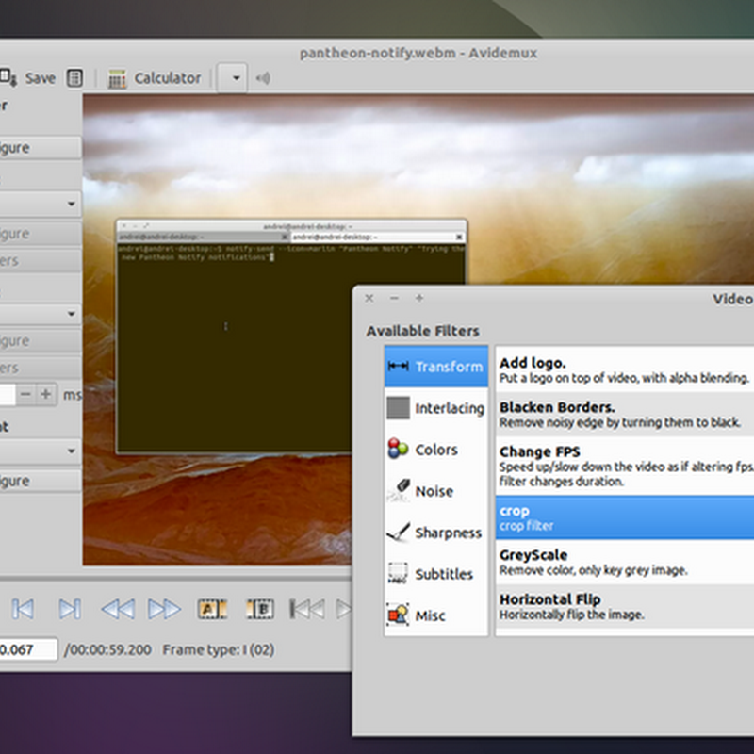Select the Sharpness filter category
This screenshot has width=754, height=754.
436,533
